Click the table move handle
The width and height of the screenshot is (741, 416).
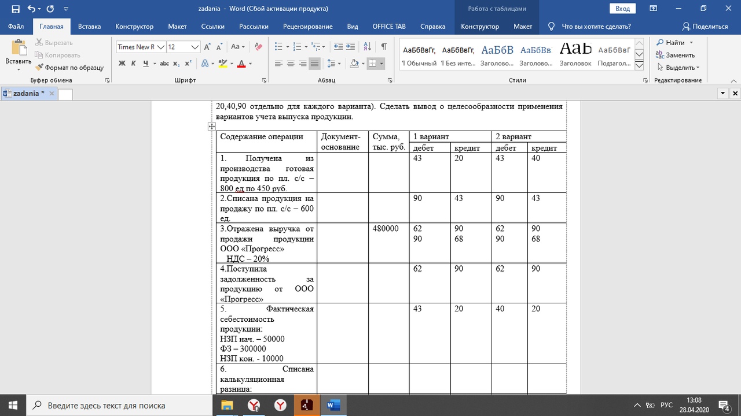(212, 127)
